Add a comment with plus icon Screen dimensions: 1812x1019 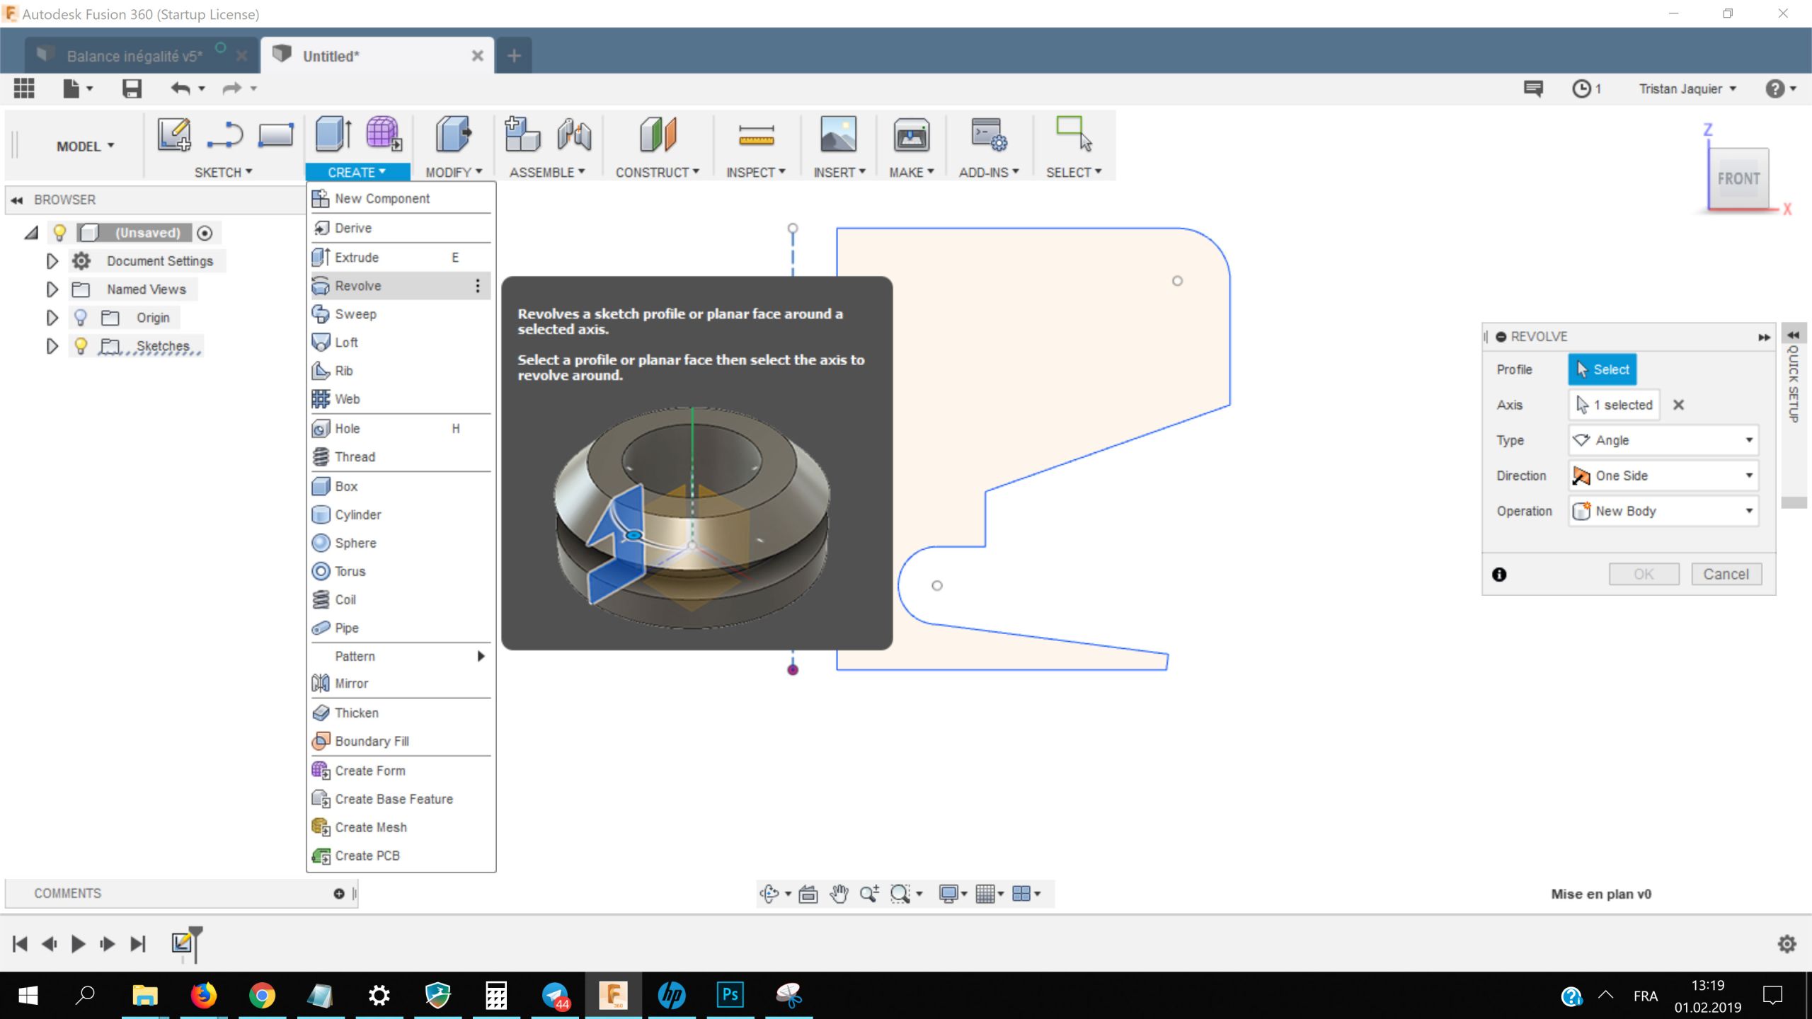pos(339,894)
